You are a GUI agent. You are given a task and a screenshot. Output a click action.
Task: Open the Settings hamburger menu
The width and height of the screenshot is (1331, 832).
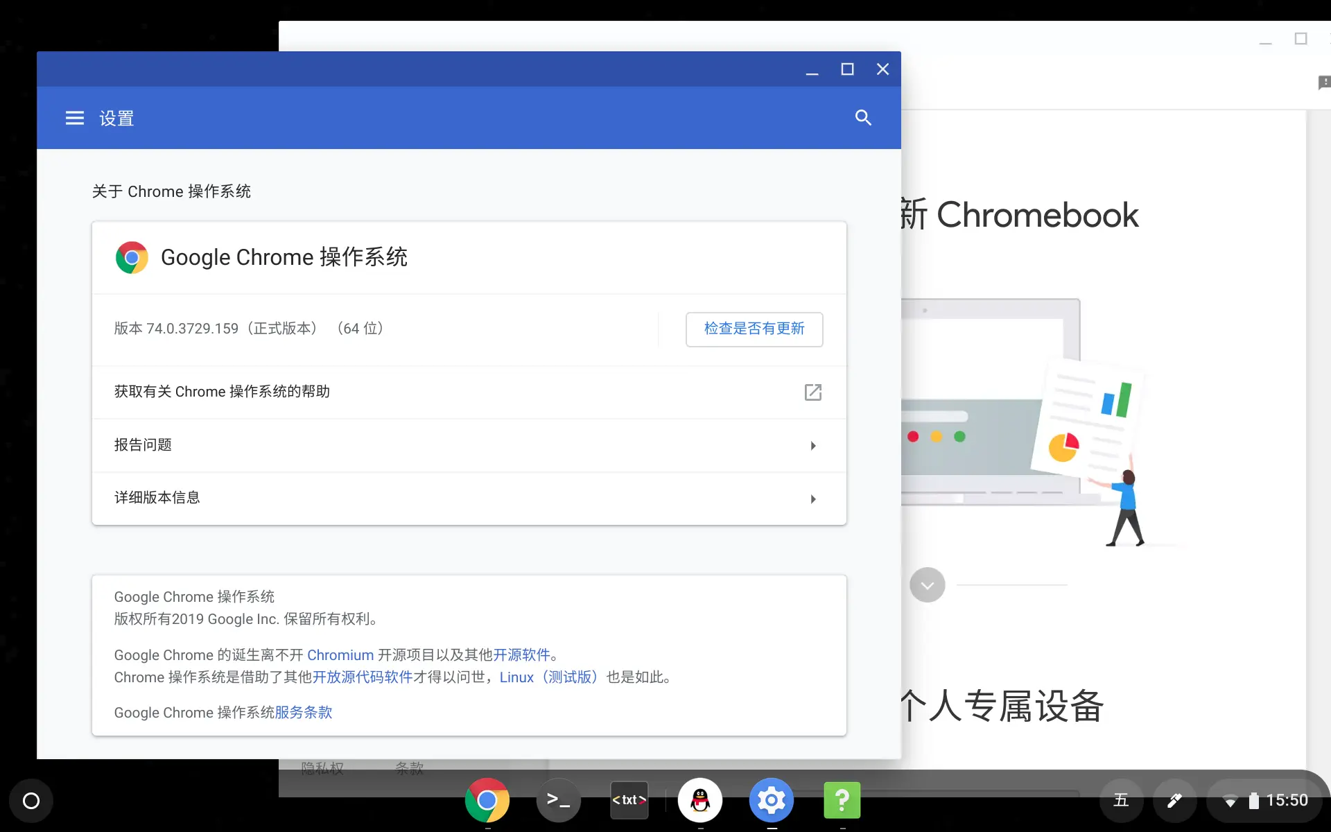[x=75, y=119]
